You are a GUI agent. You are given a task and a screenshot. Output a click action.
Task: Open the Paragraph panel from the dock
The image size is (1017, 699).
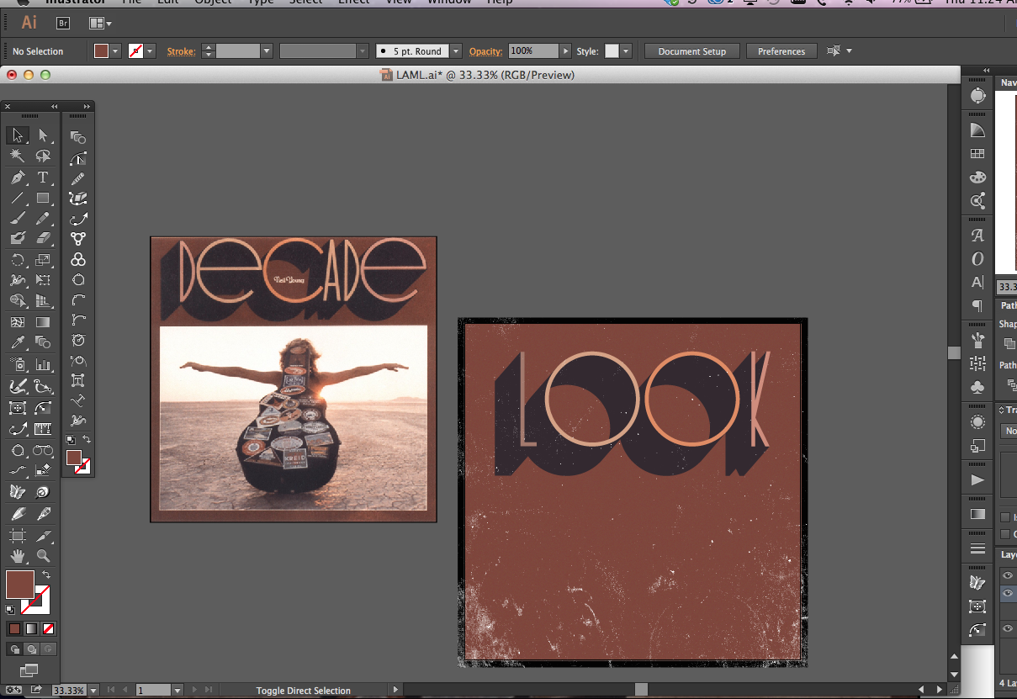[977, 305]
